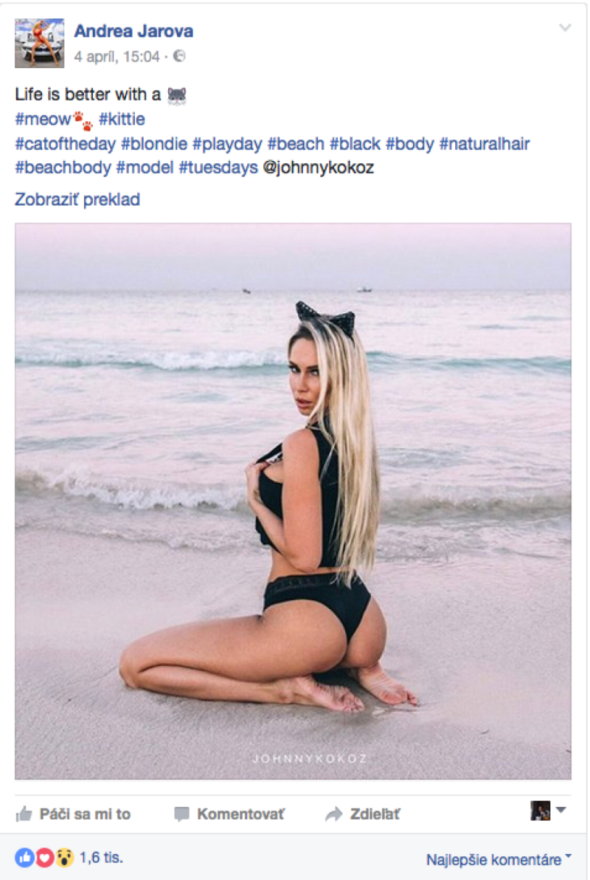Image resolution: width=590 pixels, height=880 pixels.
Task: Click the thumbs-up Like icon
Action: (24, 814)
